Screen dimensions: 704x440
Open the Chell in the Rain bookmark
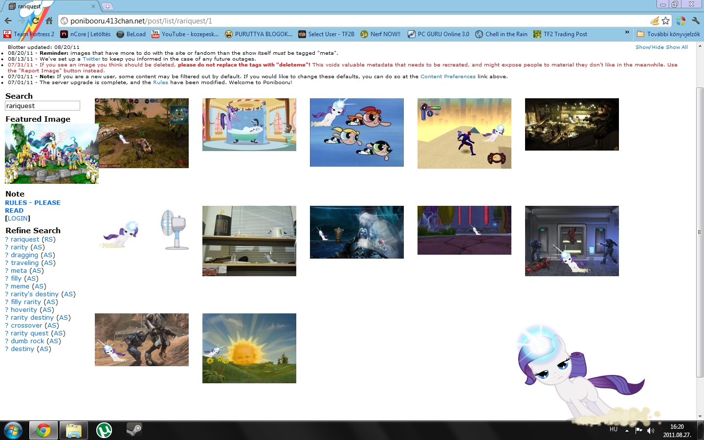[x=501, y=34]
